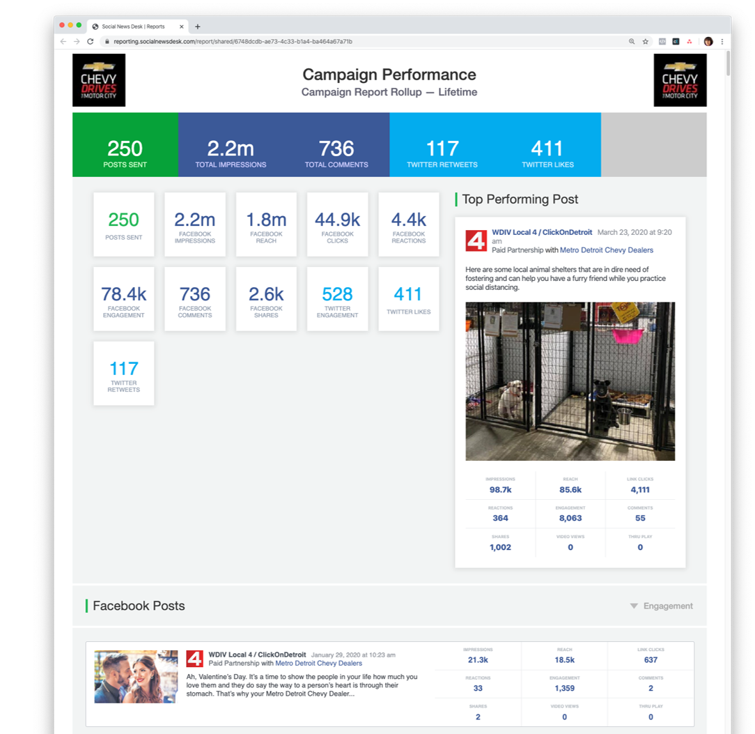
Task: Click Valentine's post Link Clicks value 637
Action: pos(651,660)
